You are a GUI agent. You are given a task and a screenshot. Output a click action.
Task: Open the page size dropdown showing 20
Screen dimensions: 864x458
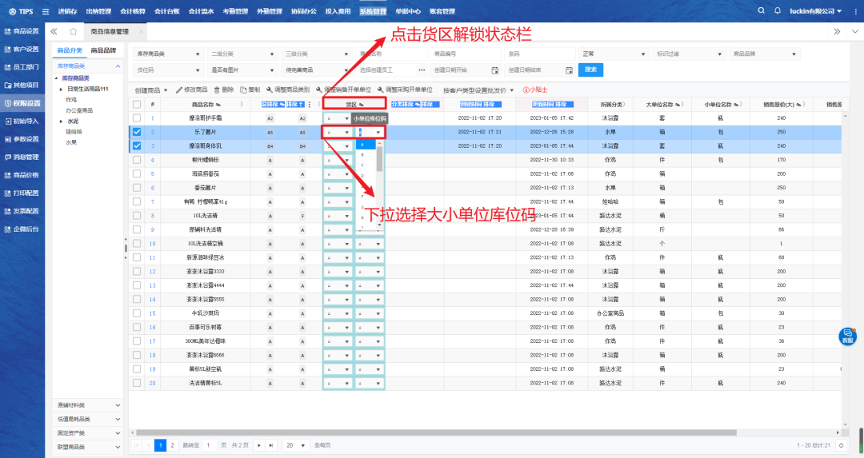297,444
